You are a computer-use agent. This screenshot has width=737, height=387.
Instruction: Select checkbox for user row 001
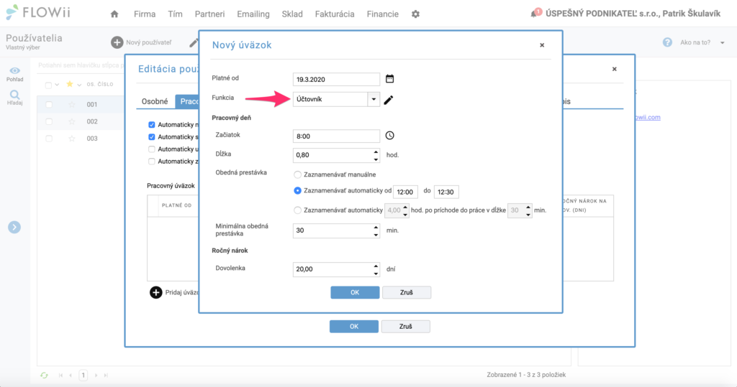click(49, 105)
